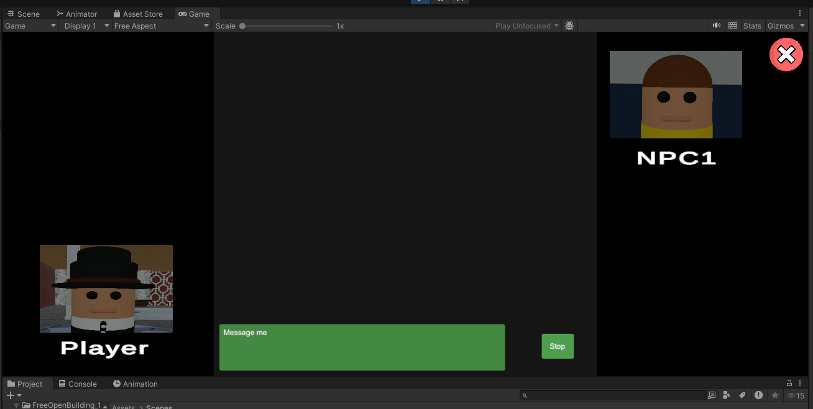
Task: Toggle the keyboard shortcuts icon in Game view
Action: point(733,25)
